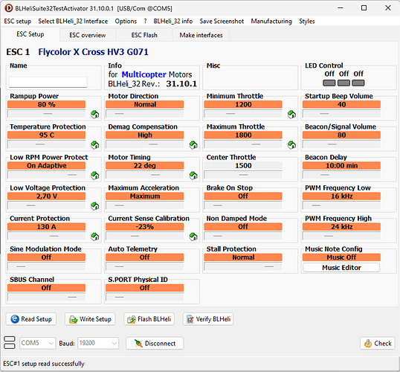Reset Temperature Protection with its green house icon
The image size is (400, 372).
[95, 145]
